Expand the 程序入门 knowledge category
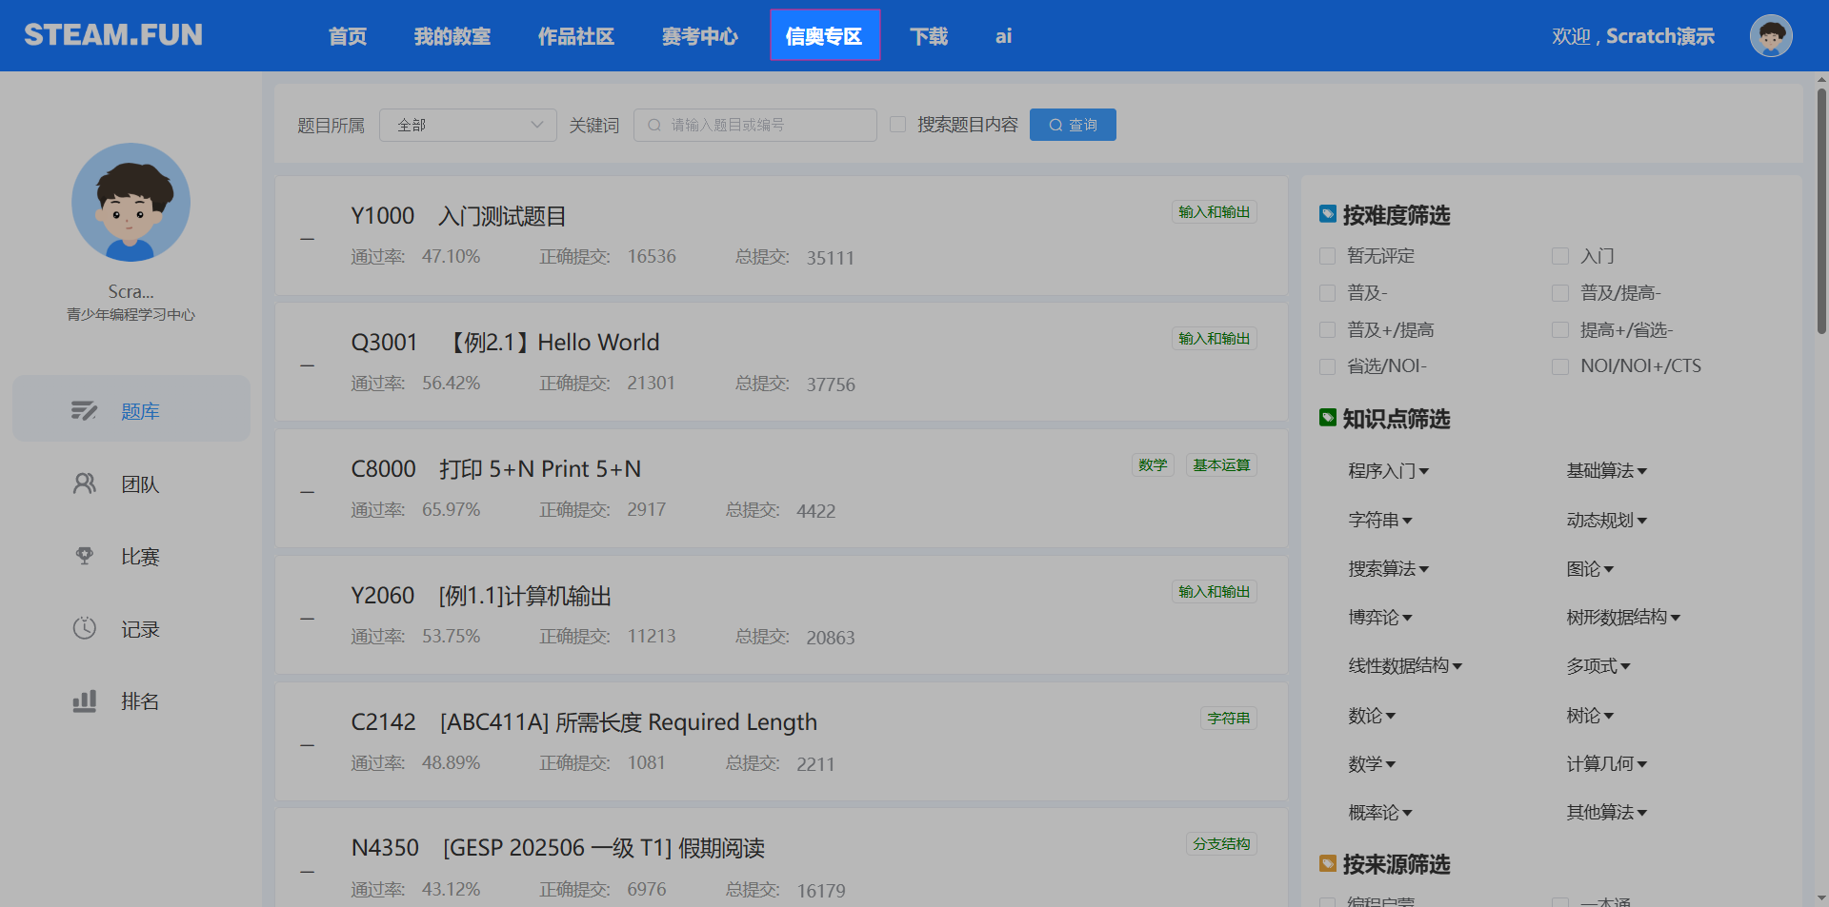Viewport: 1829px width, 907px height. pos(1388,471)
